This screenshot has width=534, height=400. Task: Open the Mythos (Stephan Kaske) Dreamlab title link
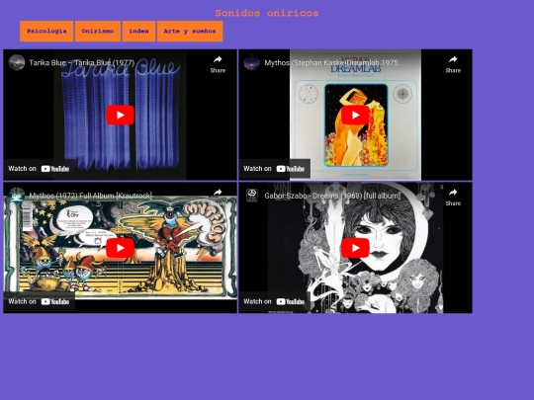click(332, 62)
